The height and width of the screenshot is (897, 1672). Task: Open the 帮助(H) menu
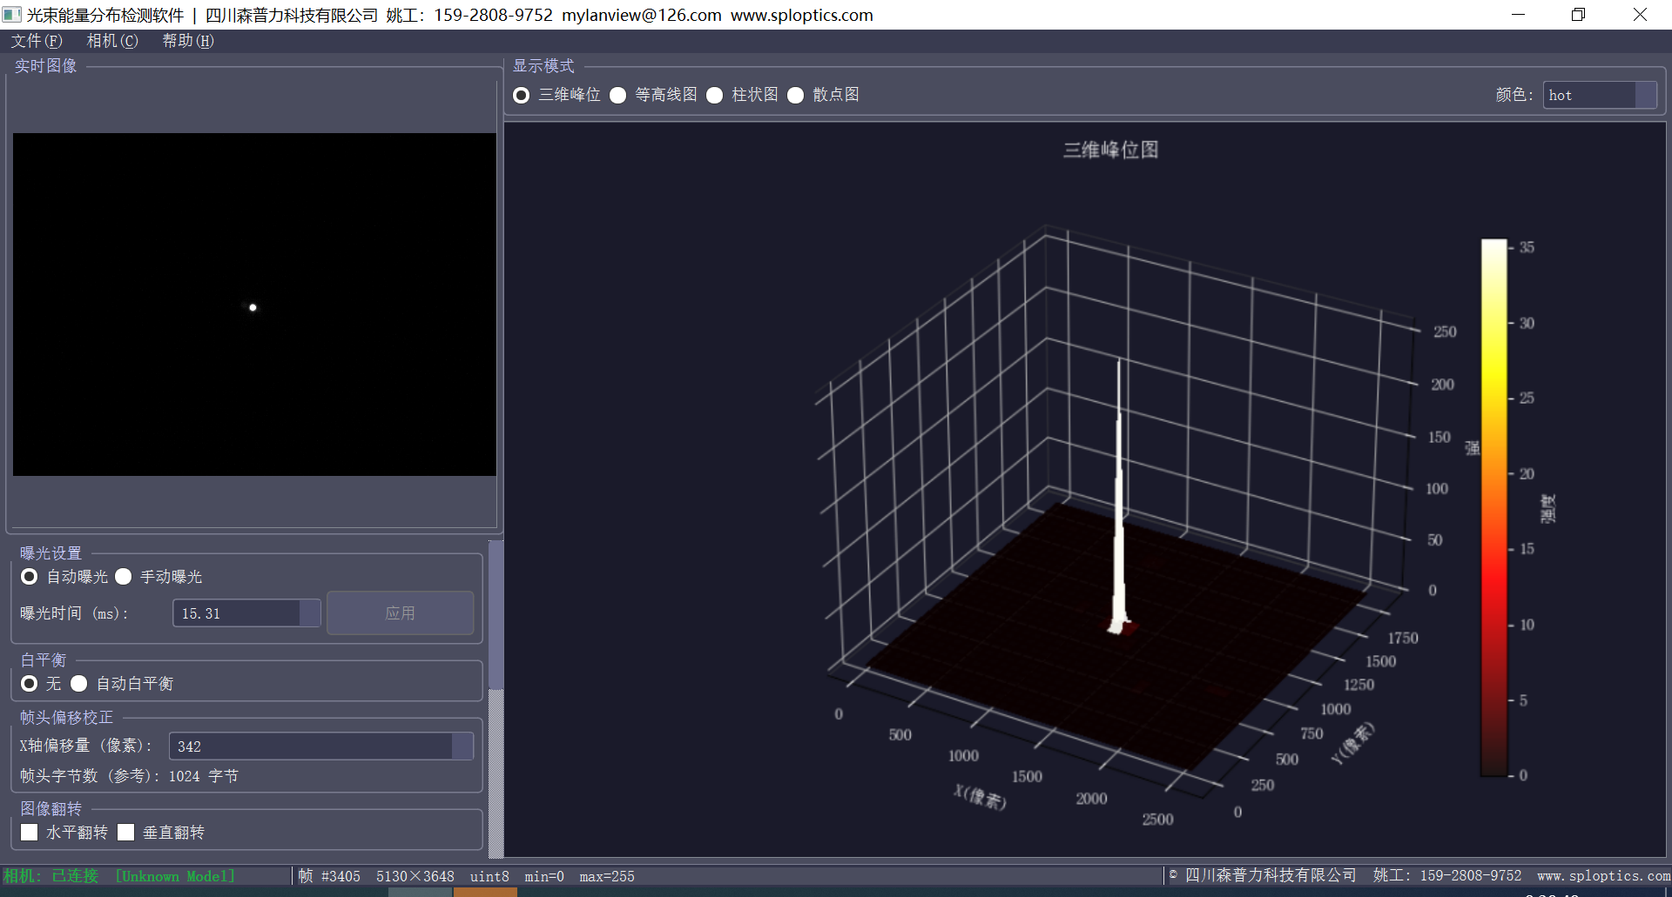188,41
